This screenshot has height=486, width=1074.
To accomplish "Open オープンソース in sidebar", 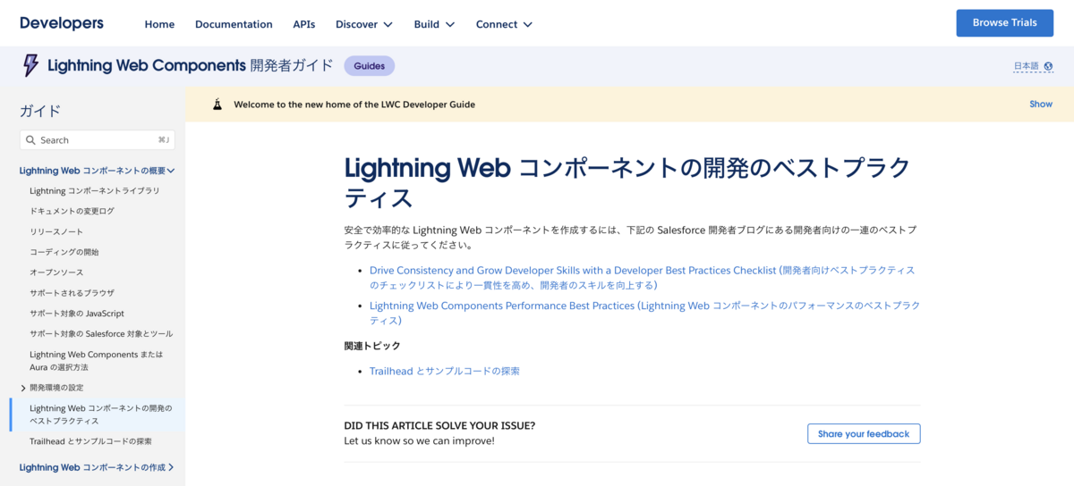I will (56, 272).
